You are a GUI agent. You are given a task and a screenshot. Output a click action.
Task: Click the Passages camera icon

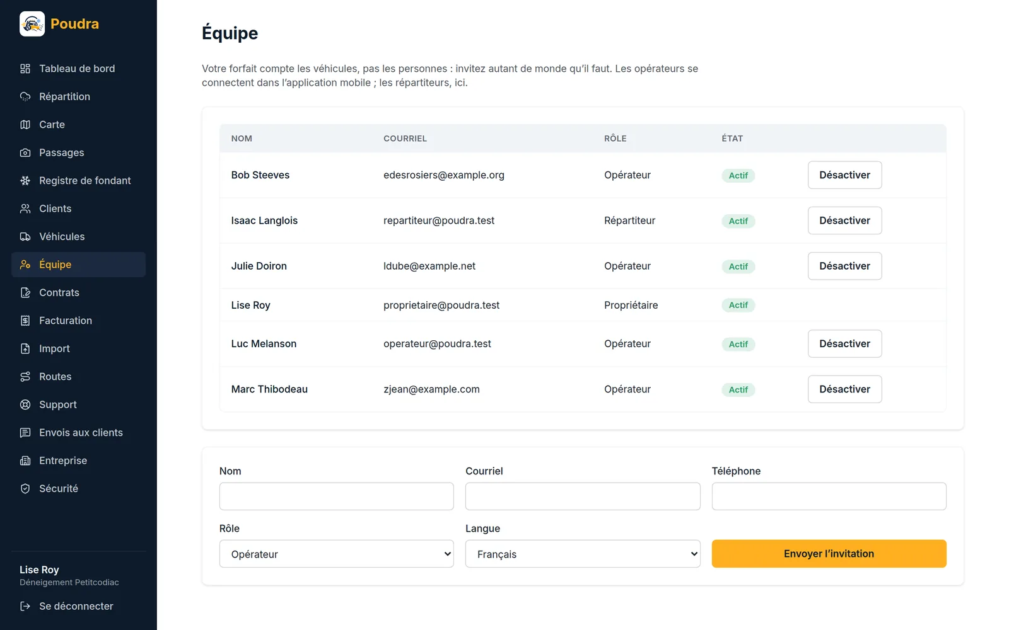tap(25, 152)
